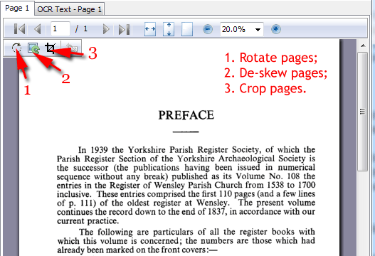Open the OCR Text - Page 1 tab
The height and width of the screenshot is (256, 375).
[x=69, y=9]
